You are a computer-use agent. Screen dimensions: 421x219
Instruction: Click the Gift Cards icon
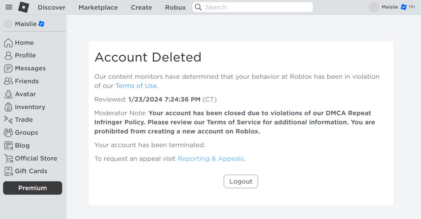click(x=8, y=171)
